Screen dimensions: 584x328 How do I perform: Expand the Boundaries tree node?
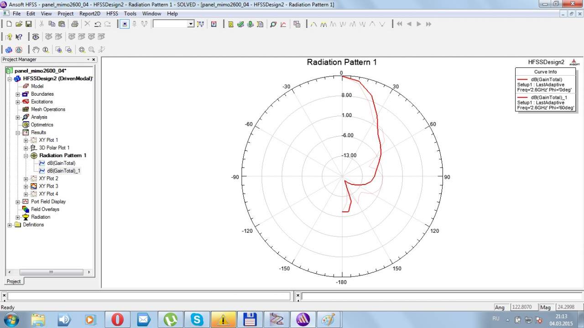18,94
